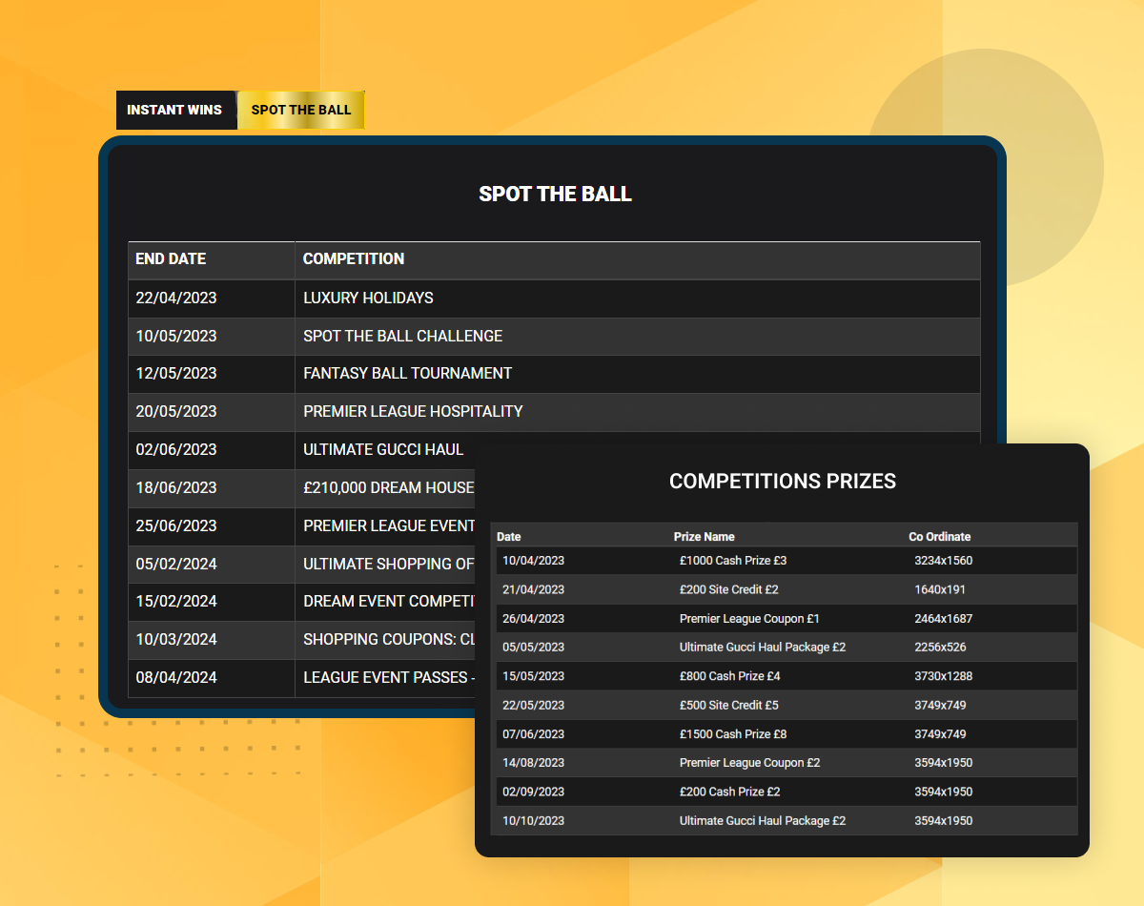Image resolution: width=1144 pixels, height=906 pixels.
Task: Click the 08/04/2024 end date cell
Action: click(x=176, y=678)
